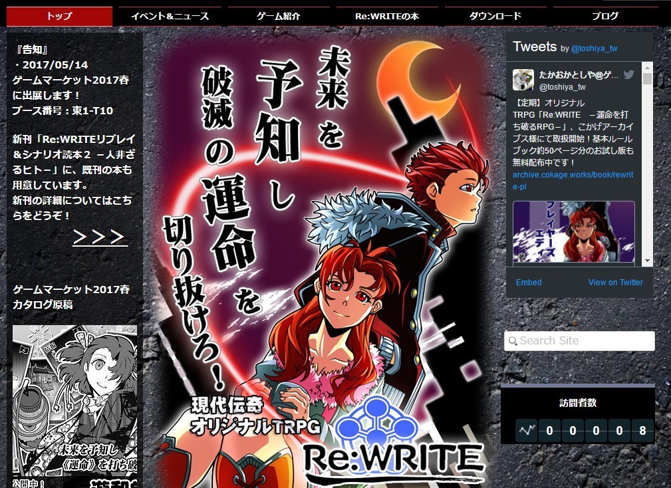The height and width of the screenshot is (488, 671).
Task: Switch to the ブログ tab
Action: (604, 17)
